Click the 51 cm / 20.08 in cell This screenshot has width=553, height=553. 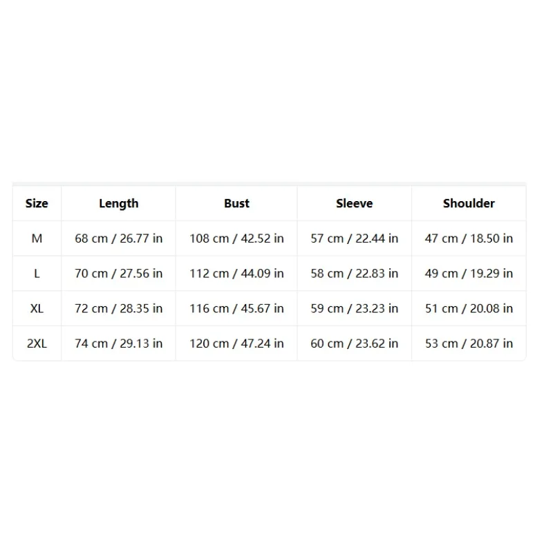tap(469, 308)
